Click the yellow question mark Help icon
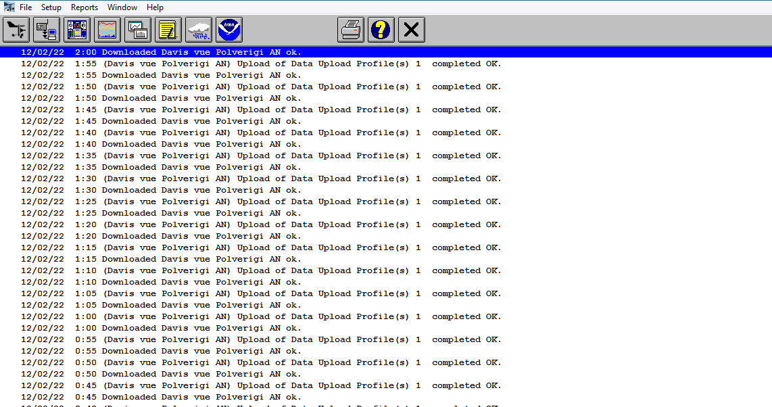772x407 pixels. tap(381, 30)
